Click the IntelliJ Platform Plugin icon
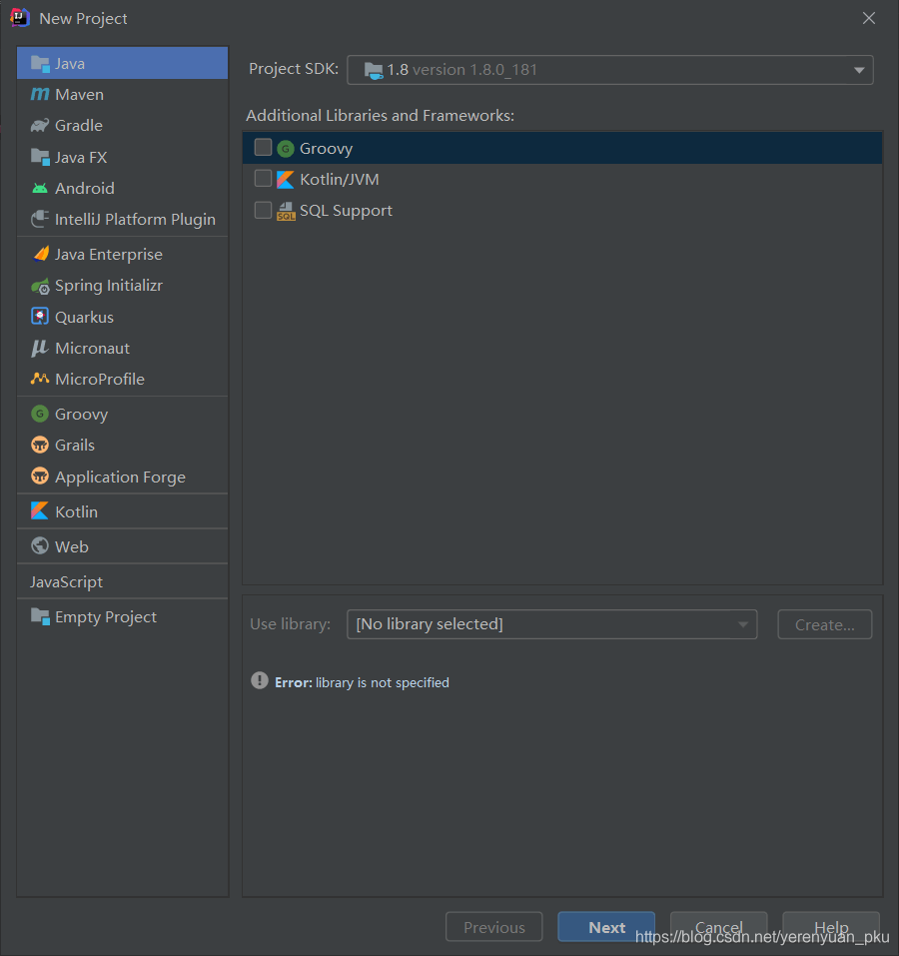This screenshot has height=956, width=899. coord(40,219)
